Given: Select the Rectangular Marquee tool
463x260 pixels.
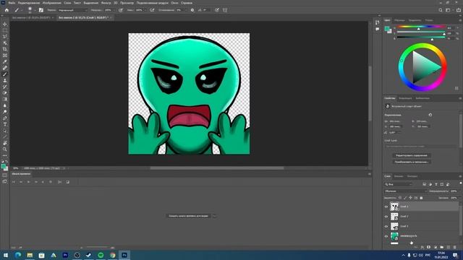Looking at the screenshot, I should pyautogui.click(x=5, y=30).
